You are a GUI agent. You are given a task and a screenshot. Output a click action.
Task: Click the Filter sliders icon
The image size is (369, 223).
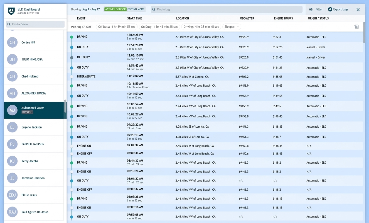click(311, 9)
